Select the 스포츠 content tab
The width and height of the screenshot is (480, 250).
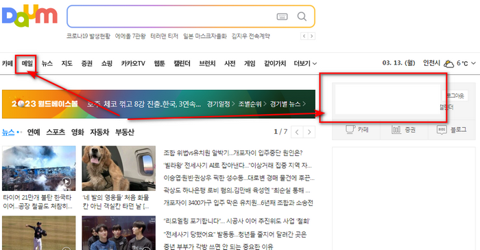click(56, 132)
